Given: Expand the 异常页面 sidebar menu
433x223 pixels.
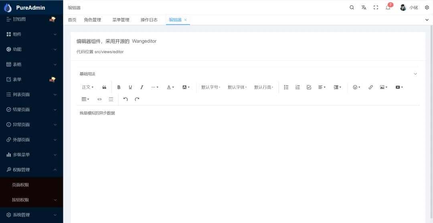Looking at the screenshot, I should [x=32, y=125].
